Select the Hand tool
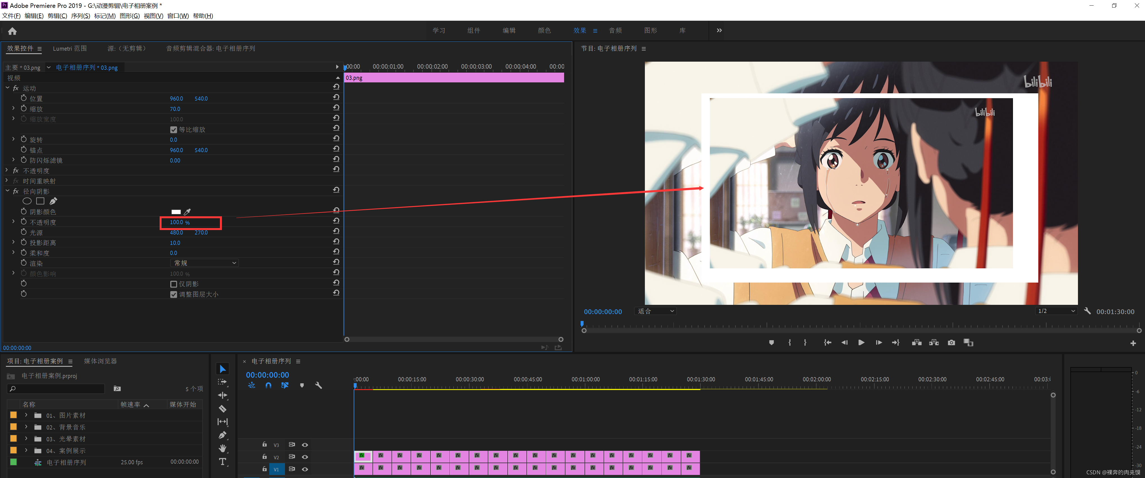The image size is (1145, 478). (x=223, y=448)
